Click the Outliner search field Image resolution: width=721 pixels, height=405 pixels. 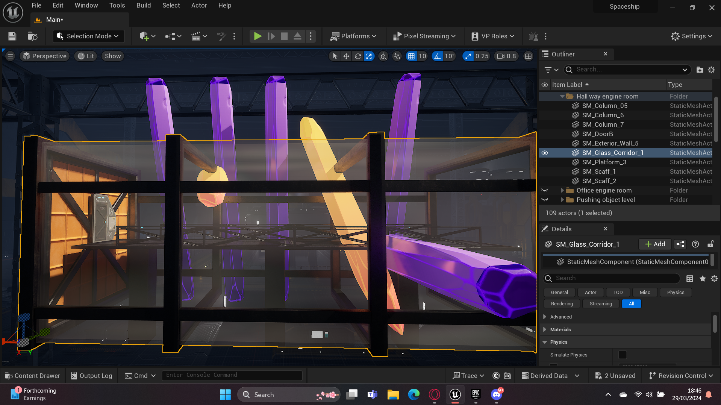[x=627, y=70]
